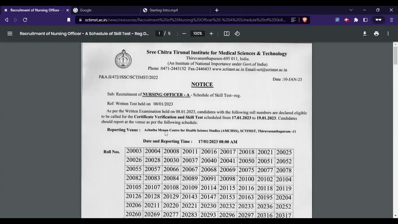Image resolution: width=398 pixels, height=224 pixels.
Task: Click the Reporting Venue label
Action: click(x=124, y=130)
